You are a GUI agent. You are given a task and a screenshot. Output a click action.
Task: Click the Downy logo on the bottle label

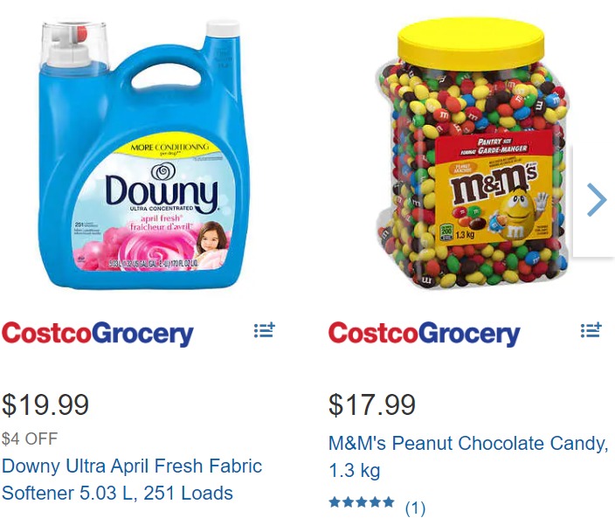[x=162, y=190]
